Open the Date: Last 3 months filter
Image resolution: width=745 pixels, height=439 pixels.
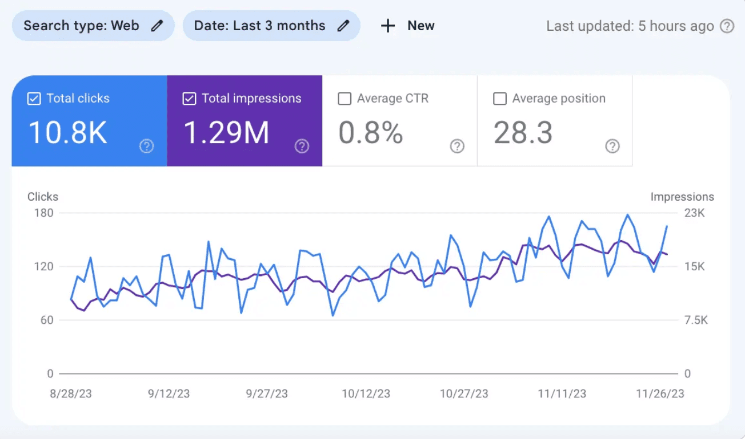[271, 26]
